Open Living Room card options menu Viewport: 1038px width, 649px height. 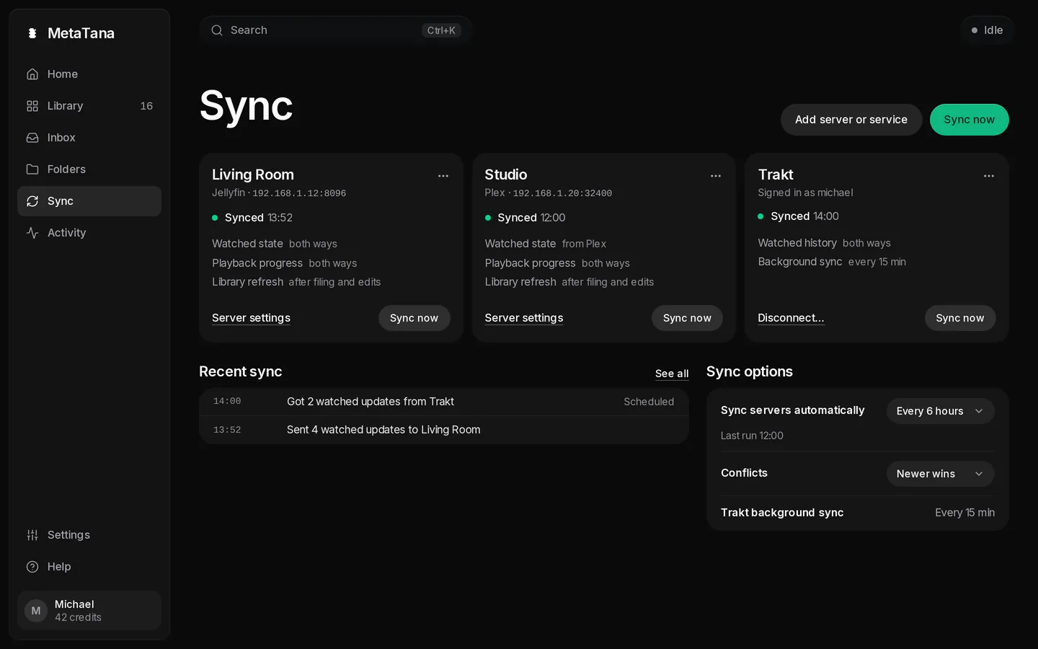coord(443,176)
